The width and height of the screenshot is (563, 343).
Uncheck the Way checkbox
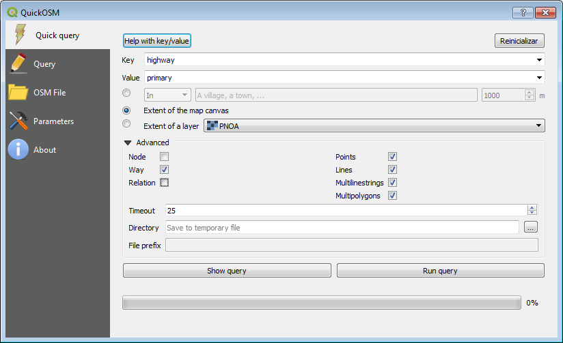164,170
